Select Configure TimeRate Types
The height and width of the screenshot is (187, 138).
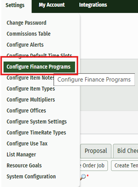tap(36, 133)
